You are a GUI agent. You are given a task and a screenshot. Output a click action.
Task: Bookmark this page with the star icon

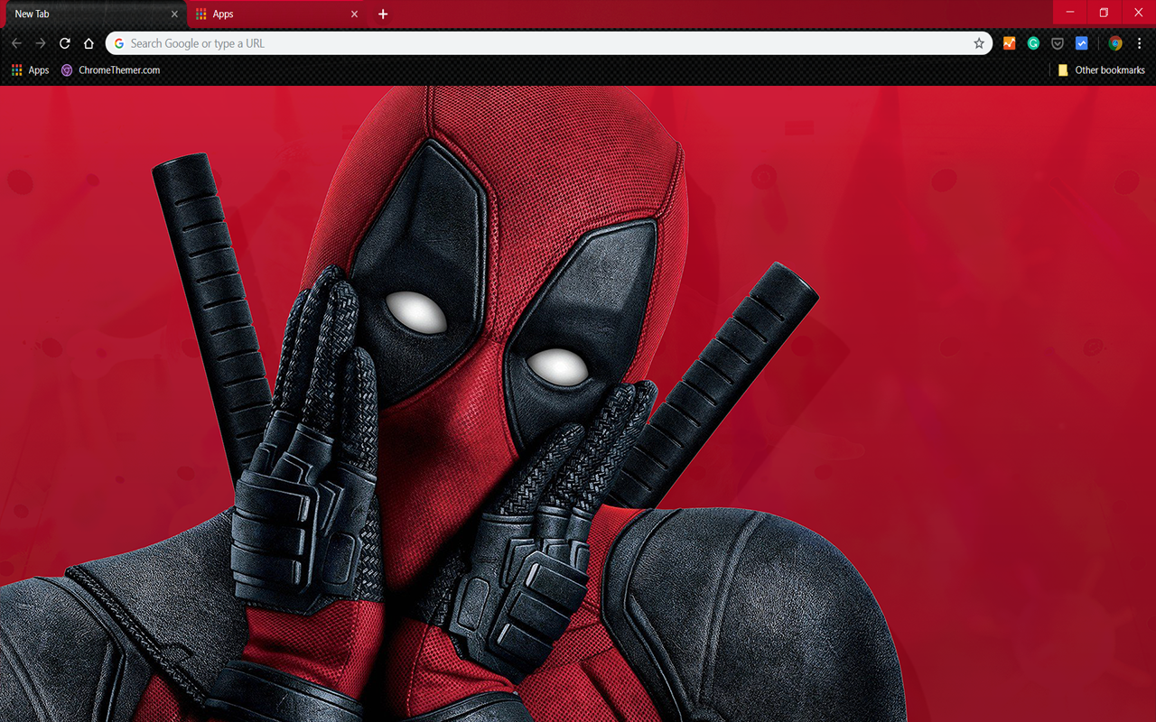tap(979, 43)
